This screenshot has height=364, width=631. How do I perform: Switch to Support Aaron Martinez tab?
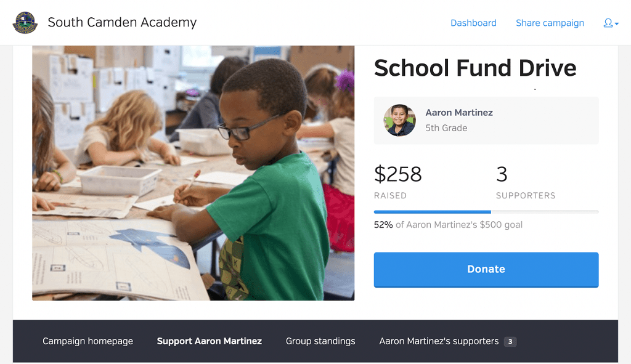[210, 341]
